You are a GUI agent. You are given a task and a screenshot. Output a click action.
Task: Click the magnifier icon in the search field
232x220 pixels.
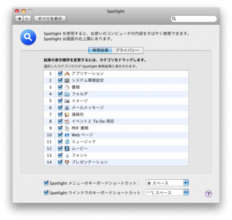pyautogui.click(x=174, y=19)
